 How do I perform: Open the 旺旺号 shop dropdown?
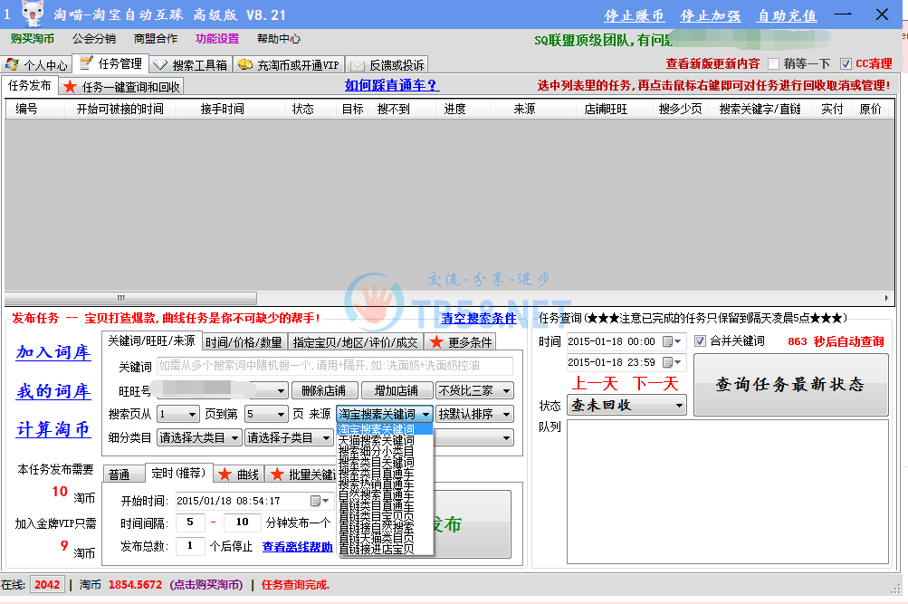click(x=281, y=391)
